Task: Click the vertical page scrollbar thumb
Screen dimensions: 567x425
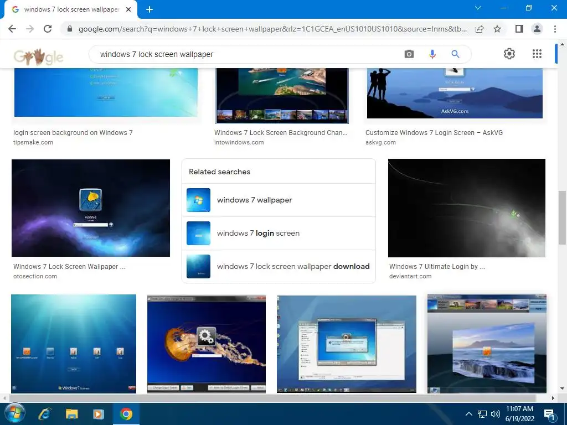Action: 562,217
